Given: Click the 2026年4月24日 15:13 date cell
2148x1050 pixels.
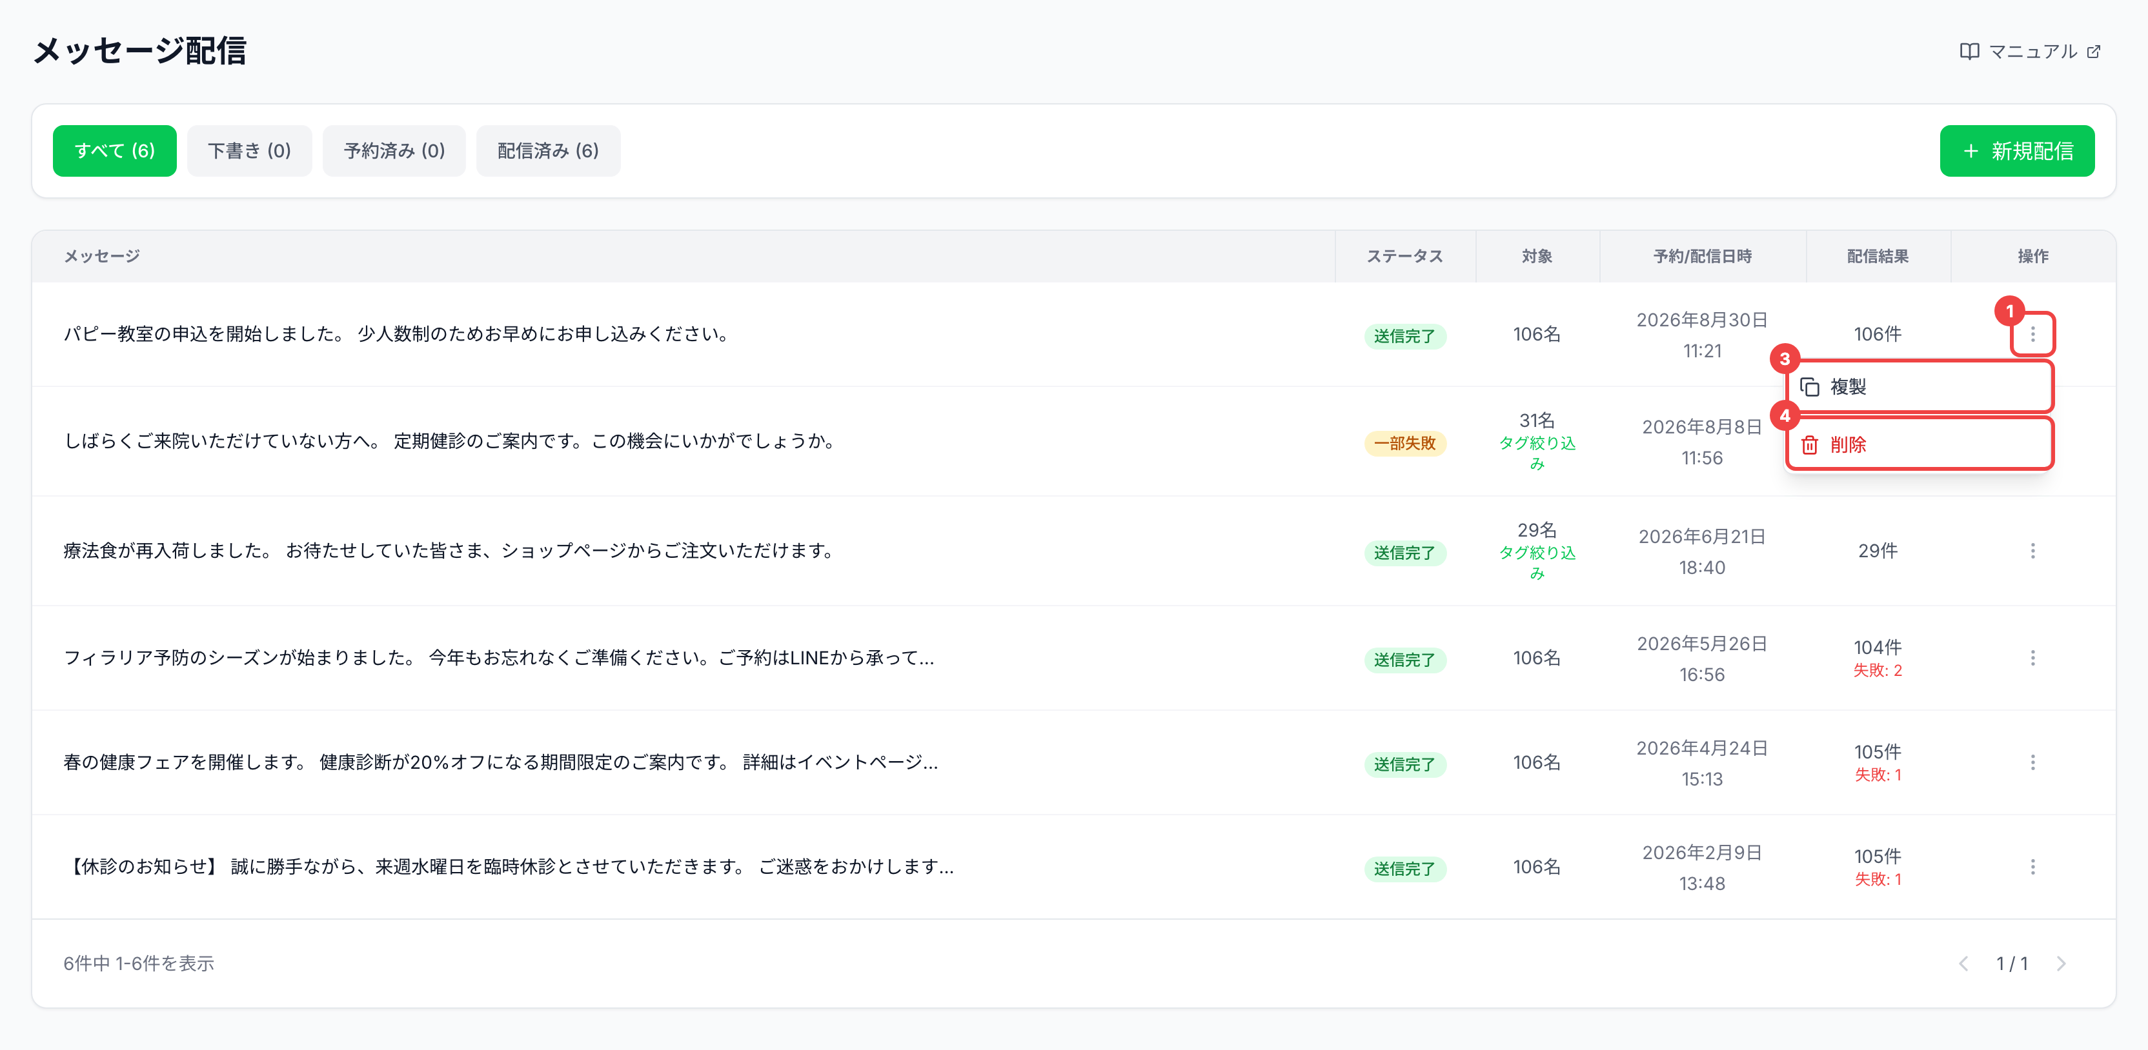Looking at the screenshot, I should [1702, 764].
